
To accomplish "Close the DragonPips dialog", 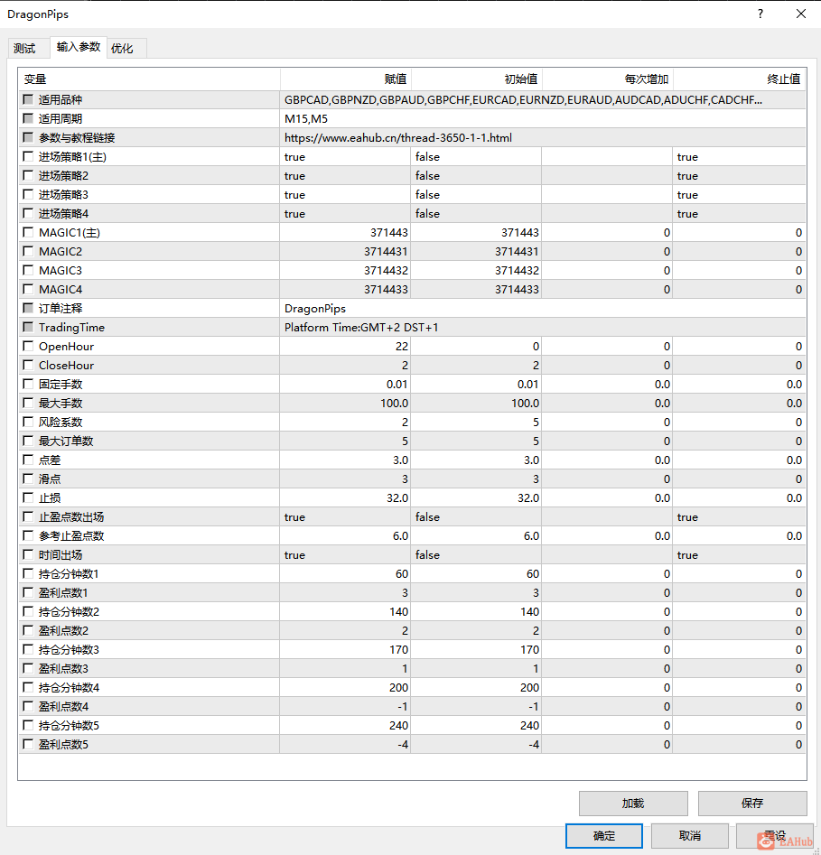I will pyautogui.click(x=800, y=14).
